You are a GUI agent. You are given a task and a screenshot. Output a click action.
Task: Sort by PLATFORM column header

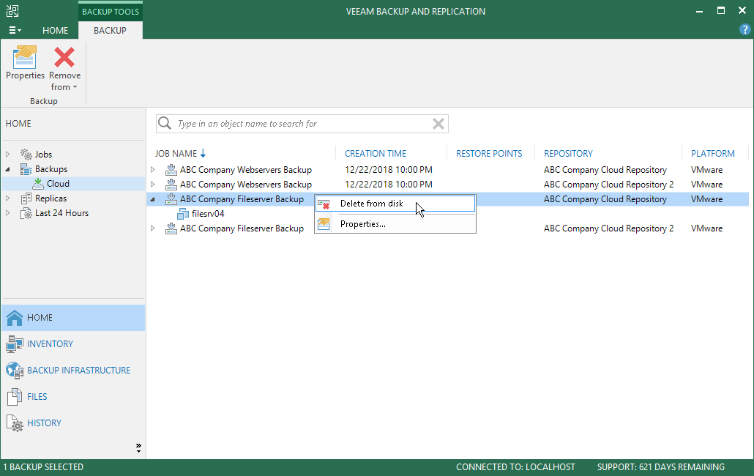[713, 153]
